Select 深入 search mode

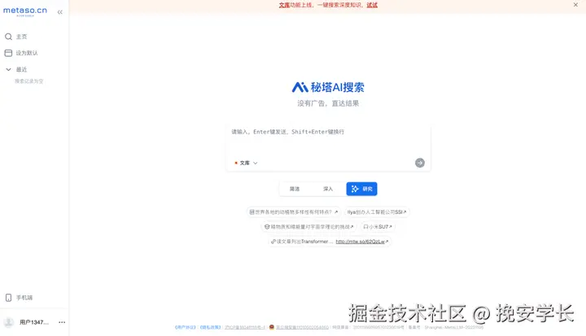click(328, 189)
